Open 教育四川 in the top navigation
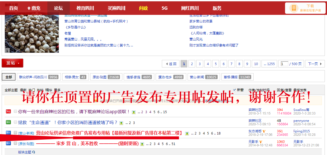The width and height of the screenshot is (327, 155). (x=85, y=8)
